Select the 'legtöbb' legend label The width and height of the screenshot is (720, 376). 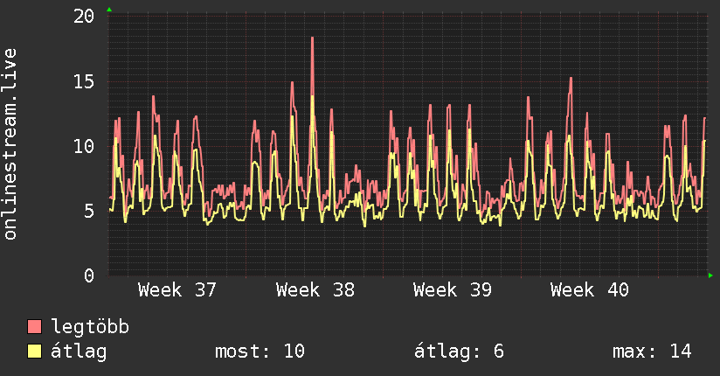[90, 326]
